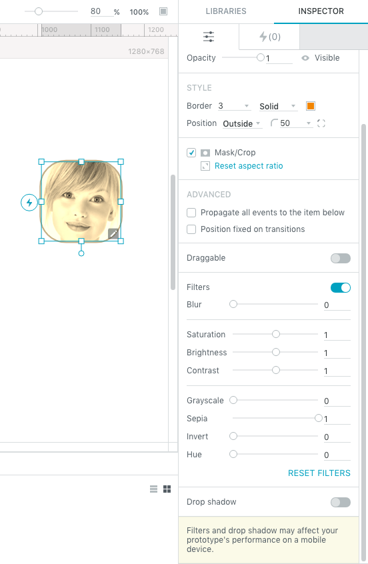Open the events lightning tab
The height and width of the screenshot is (564, 368).
269,37
